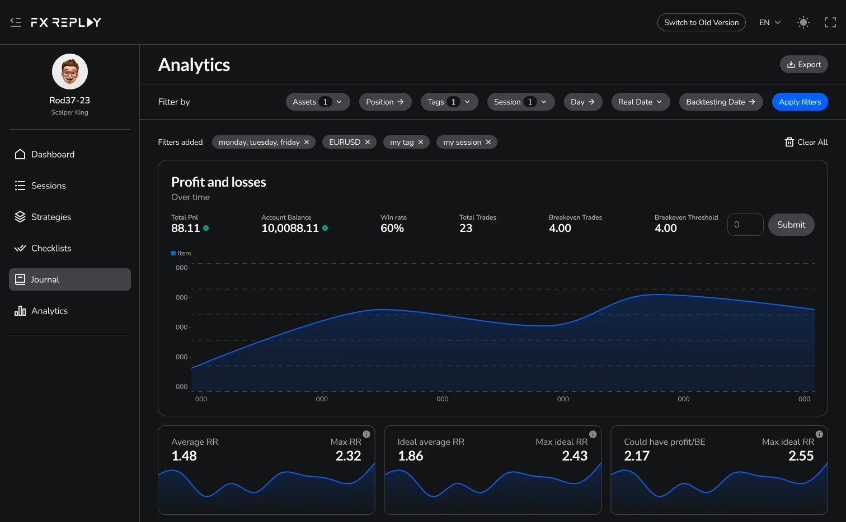Open Checklists in sidebar
This screenshot has height=522, width=846.
click(x=70, y=248)
